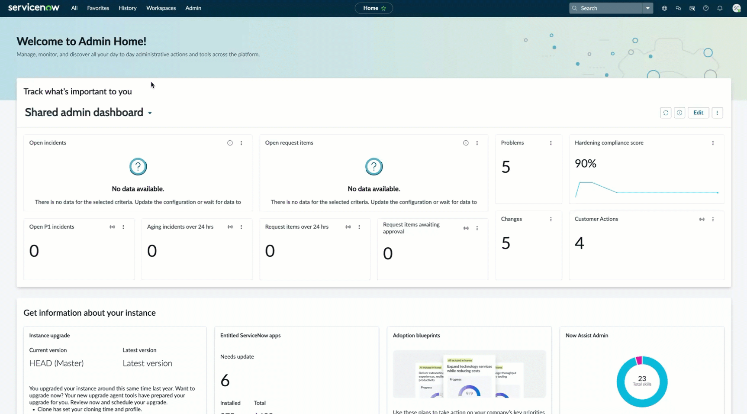This screenshot has width=747, height=414.
Task: Click the Now Assist total skills donut chart
Action: click(642, 382)
